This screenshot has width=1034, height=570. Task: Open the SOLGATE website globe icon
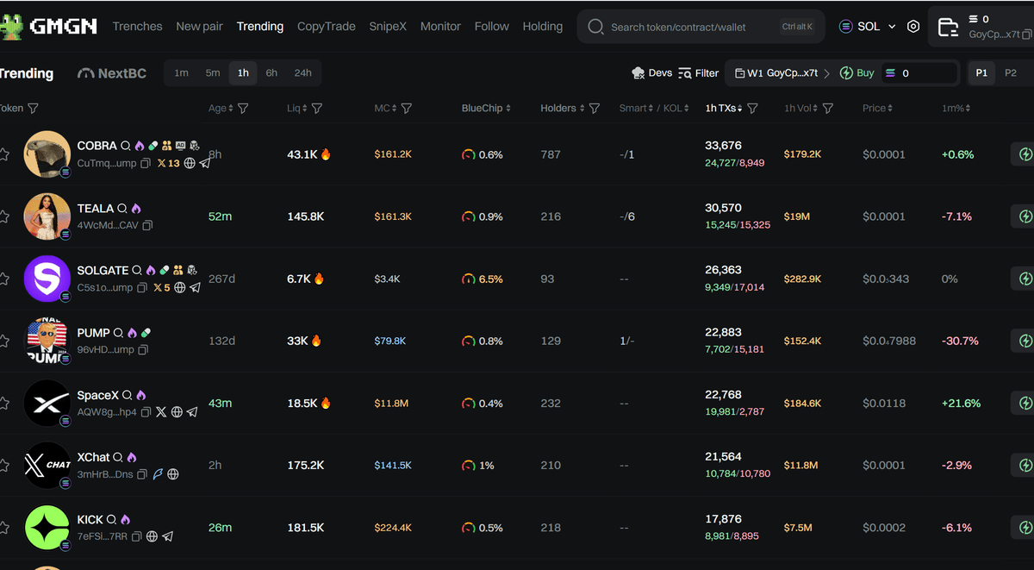click(x=179, y=287)
